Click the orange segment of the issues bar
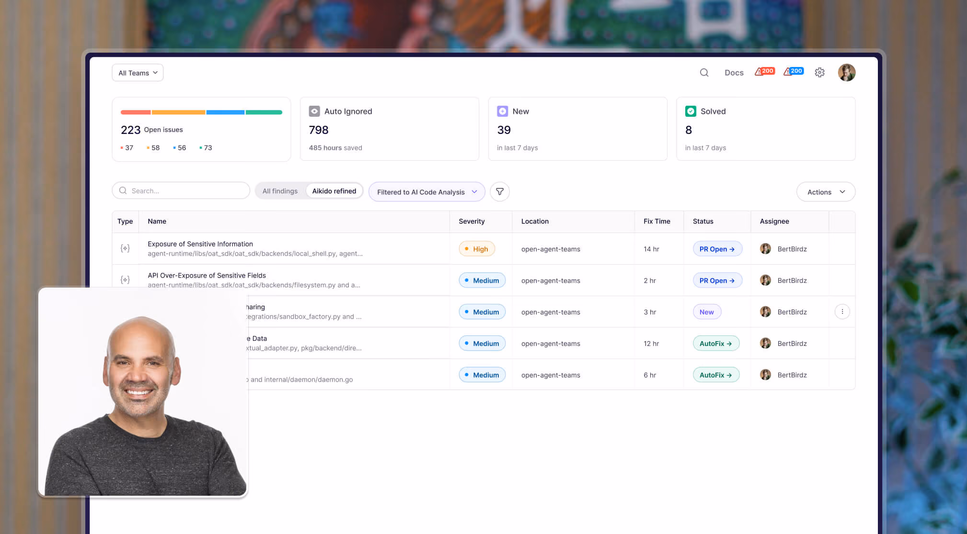Image resolution: width=967 pixels, height=534 pixels. [179, 112]
